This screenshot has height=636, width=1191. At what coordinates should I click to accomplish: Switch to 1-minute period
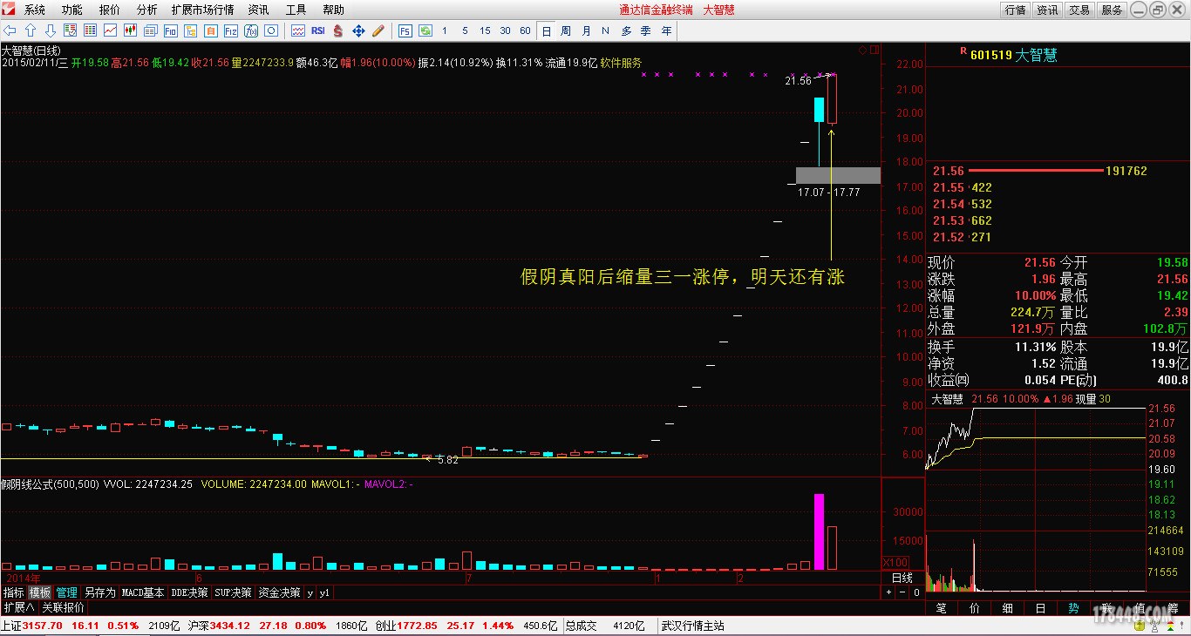pyautogui.click(x=445, y=30)
